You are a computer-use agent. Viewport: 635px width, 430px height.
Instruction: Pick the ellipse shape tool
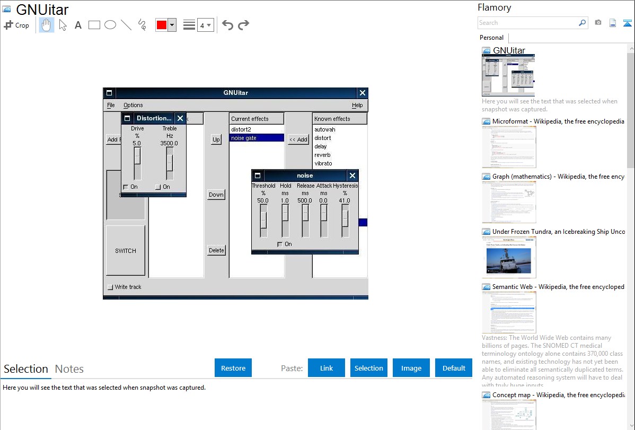click(x=110, y=25)
